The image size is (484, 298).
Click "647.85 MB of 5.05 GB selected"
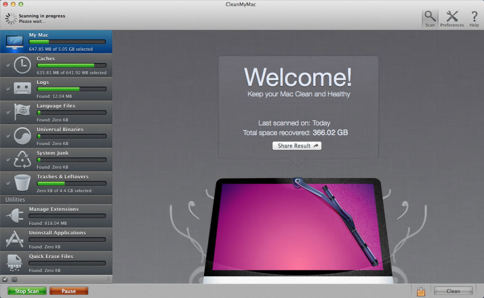coord(61,49)
